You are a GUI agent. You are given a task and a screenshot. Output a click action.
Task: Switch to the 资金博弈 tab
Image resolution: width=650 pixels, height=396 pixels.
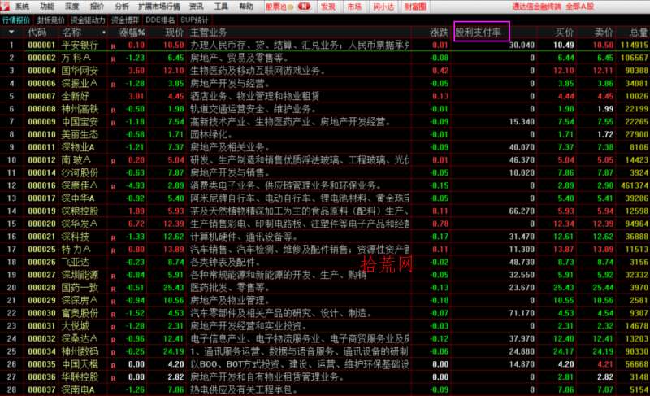point(125,20)
